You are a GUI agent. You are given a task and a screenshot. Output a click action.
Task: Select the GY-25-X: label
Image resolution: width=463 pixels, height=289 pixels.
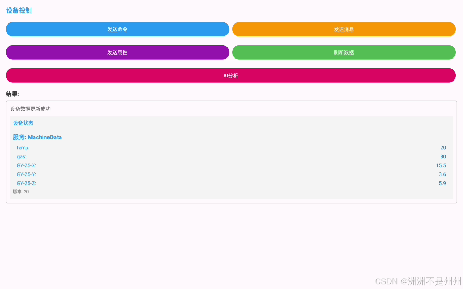pos(26,165)
